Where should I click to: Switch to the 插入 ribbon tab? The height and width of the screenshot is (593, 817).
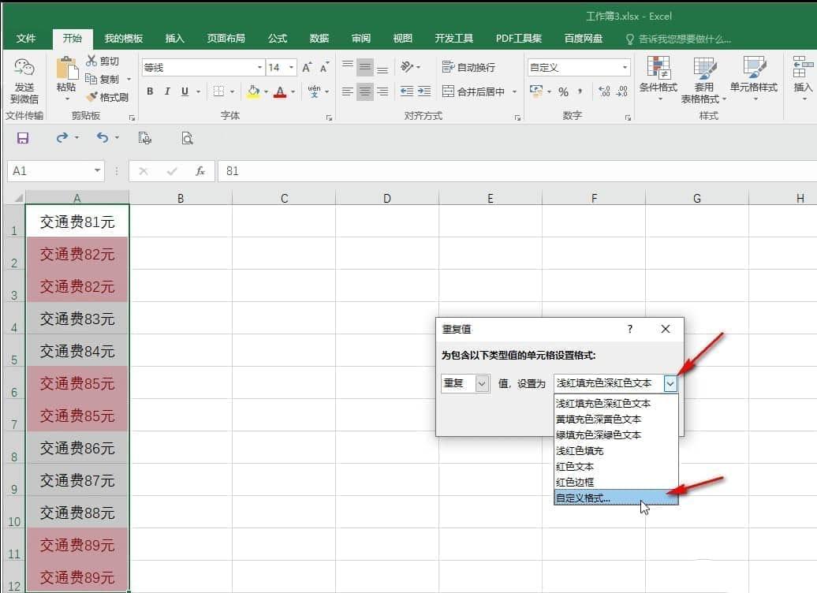[174, 39]
